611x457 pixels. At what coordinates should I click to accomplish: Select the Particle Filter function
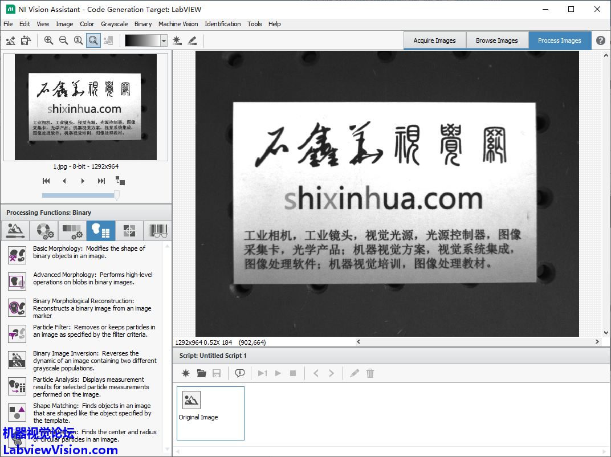[x=17, y=334]
